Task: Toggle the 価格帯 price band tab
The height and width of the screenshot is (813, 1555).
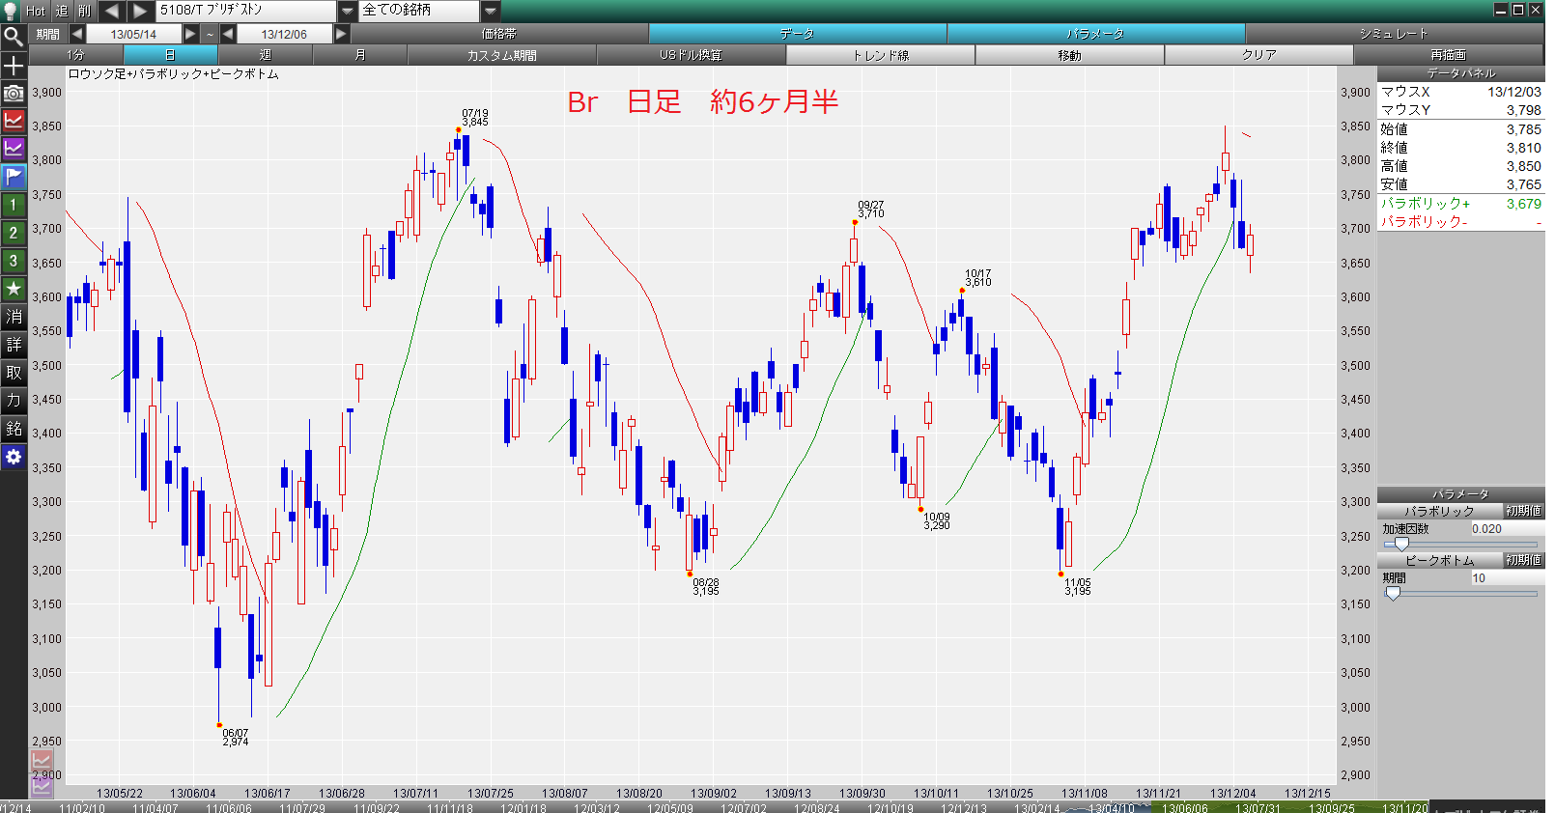Action: [x=499, y=34]
